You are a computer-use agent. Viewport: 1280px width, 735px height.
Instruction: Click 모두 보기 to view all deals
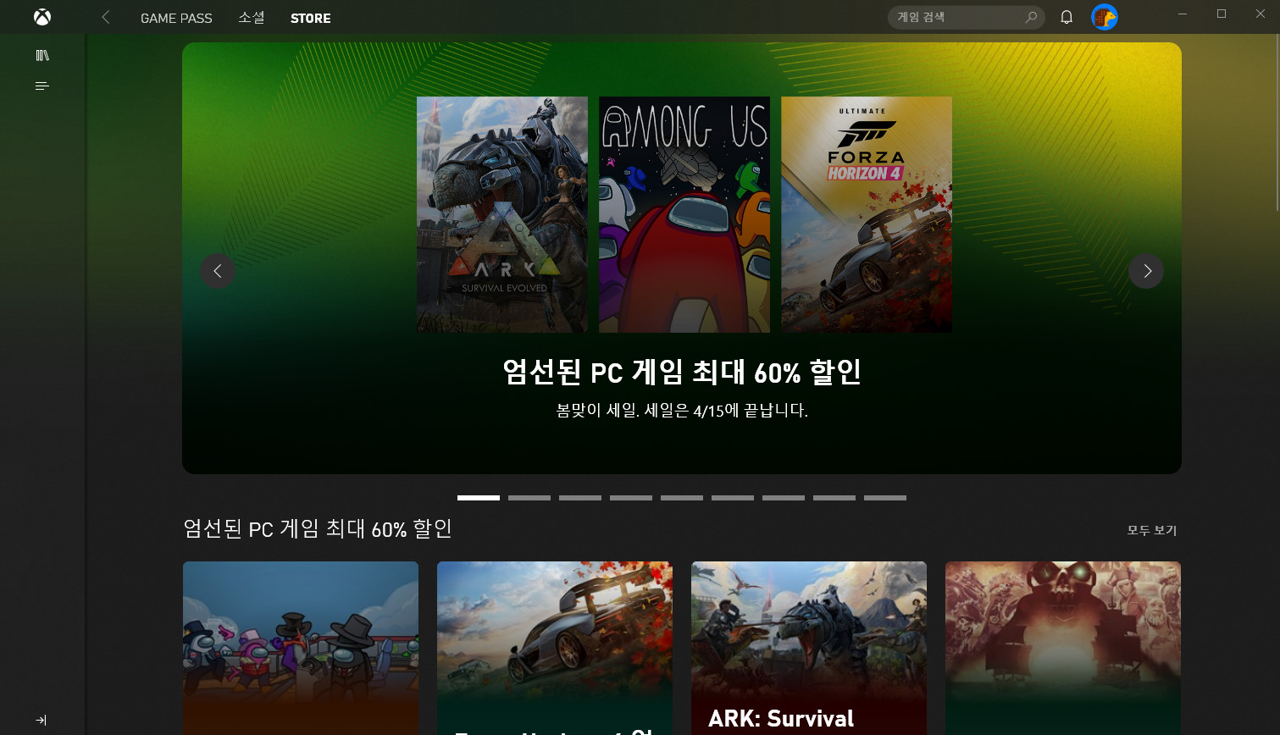(x=1152, y=530)
